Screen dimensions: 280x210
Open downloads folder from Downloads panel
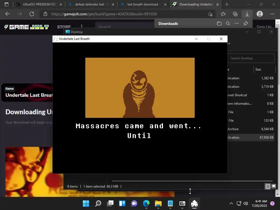(x=219, y=24)
